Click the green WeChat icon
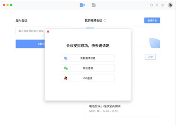The width and height of the screenshot is (177, 126). point(66,68)
